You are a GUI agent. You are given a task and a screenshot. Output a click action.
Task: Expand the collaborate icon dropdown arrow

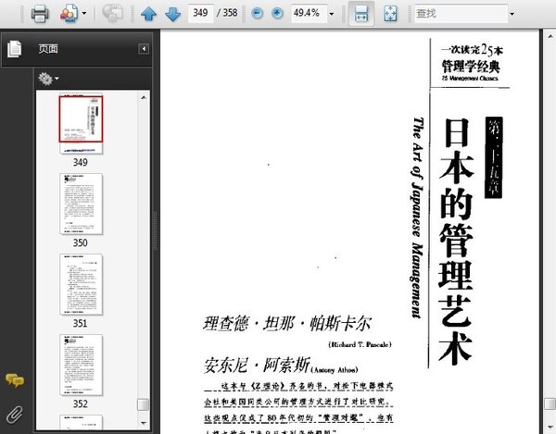[84, 14]
